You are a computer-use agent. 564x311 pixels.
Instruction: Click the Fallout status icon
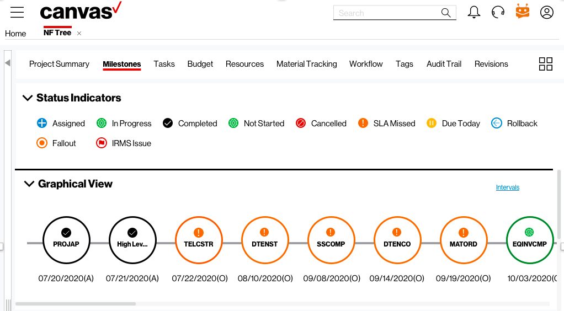(42, 143)
